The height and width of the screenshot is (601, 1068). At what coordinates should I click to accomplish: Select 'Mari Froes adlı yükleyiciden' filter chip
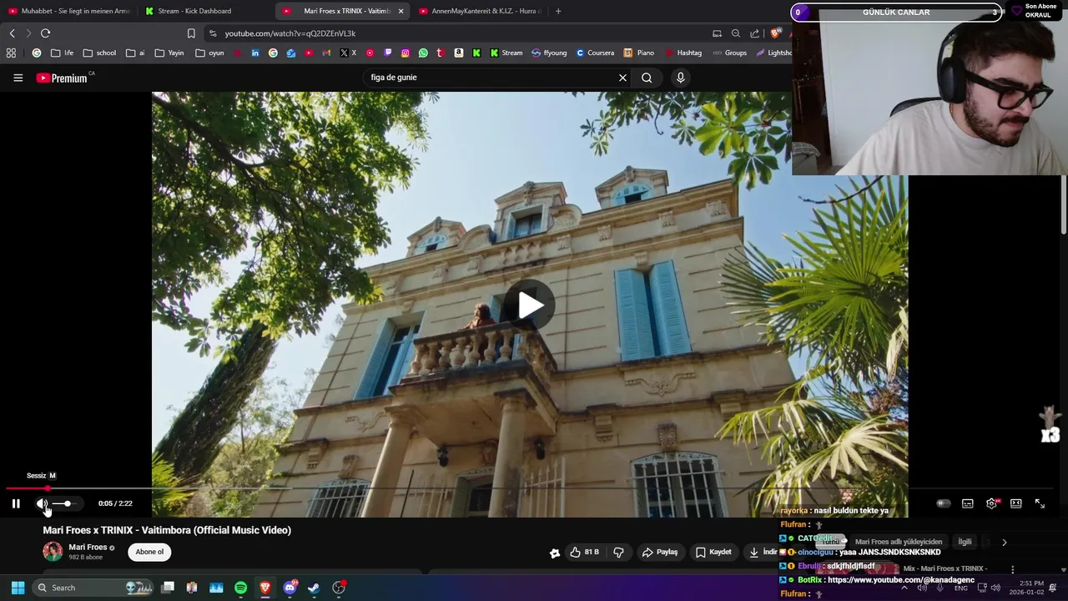pyautogui.click(x=899, y=542)
